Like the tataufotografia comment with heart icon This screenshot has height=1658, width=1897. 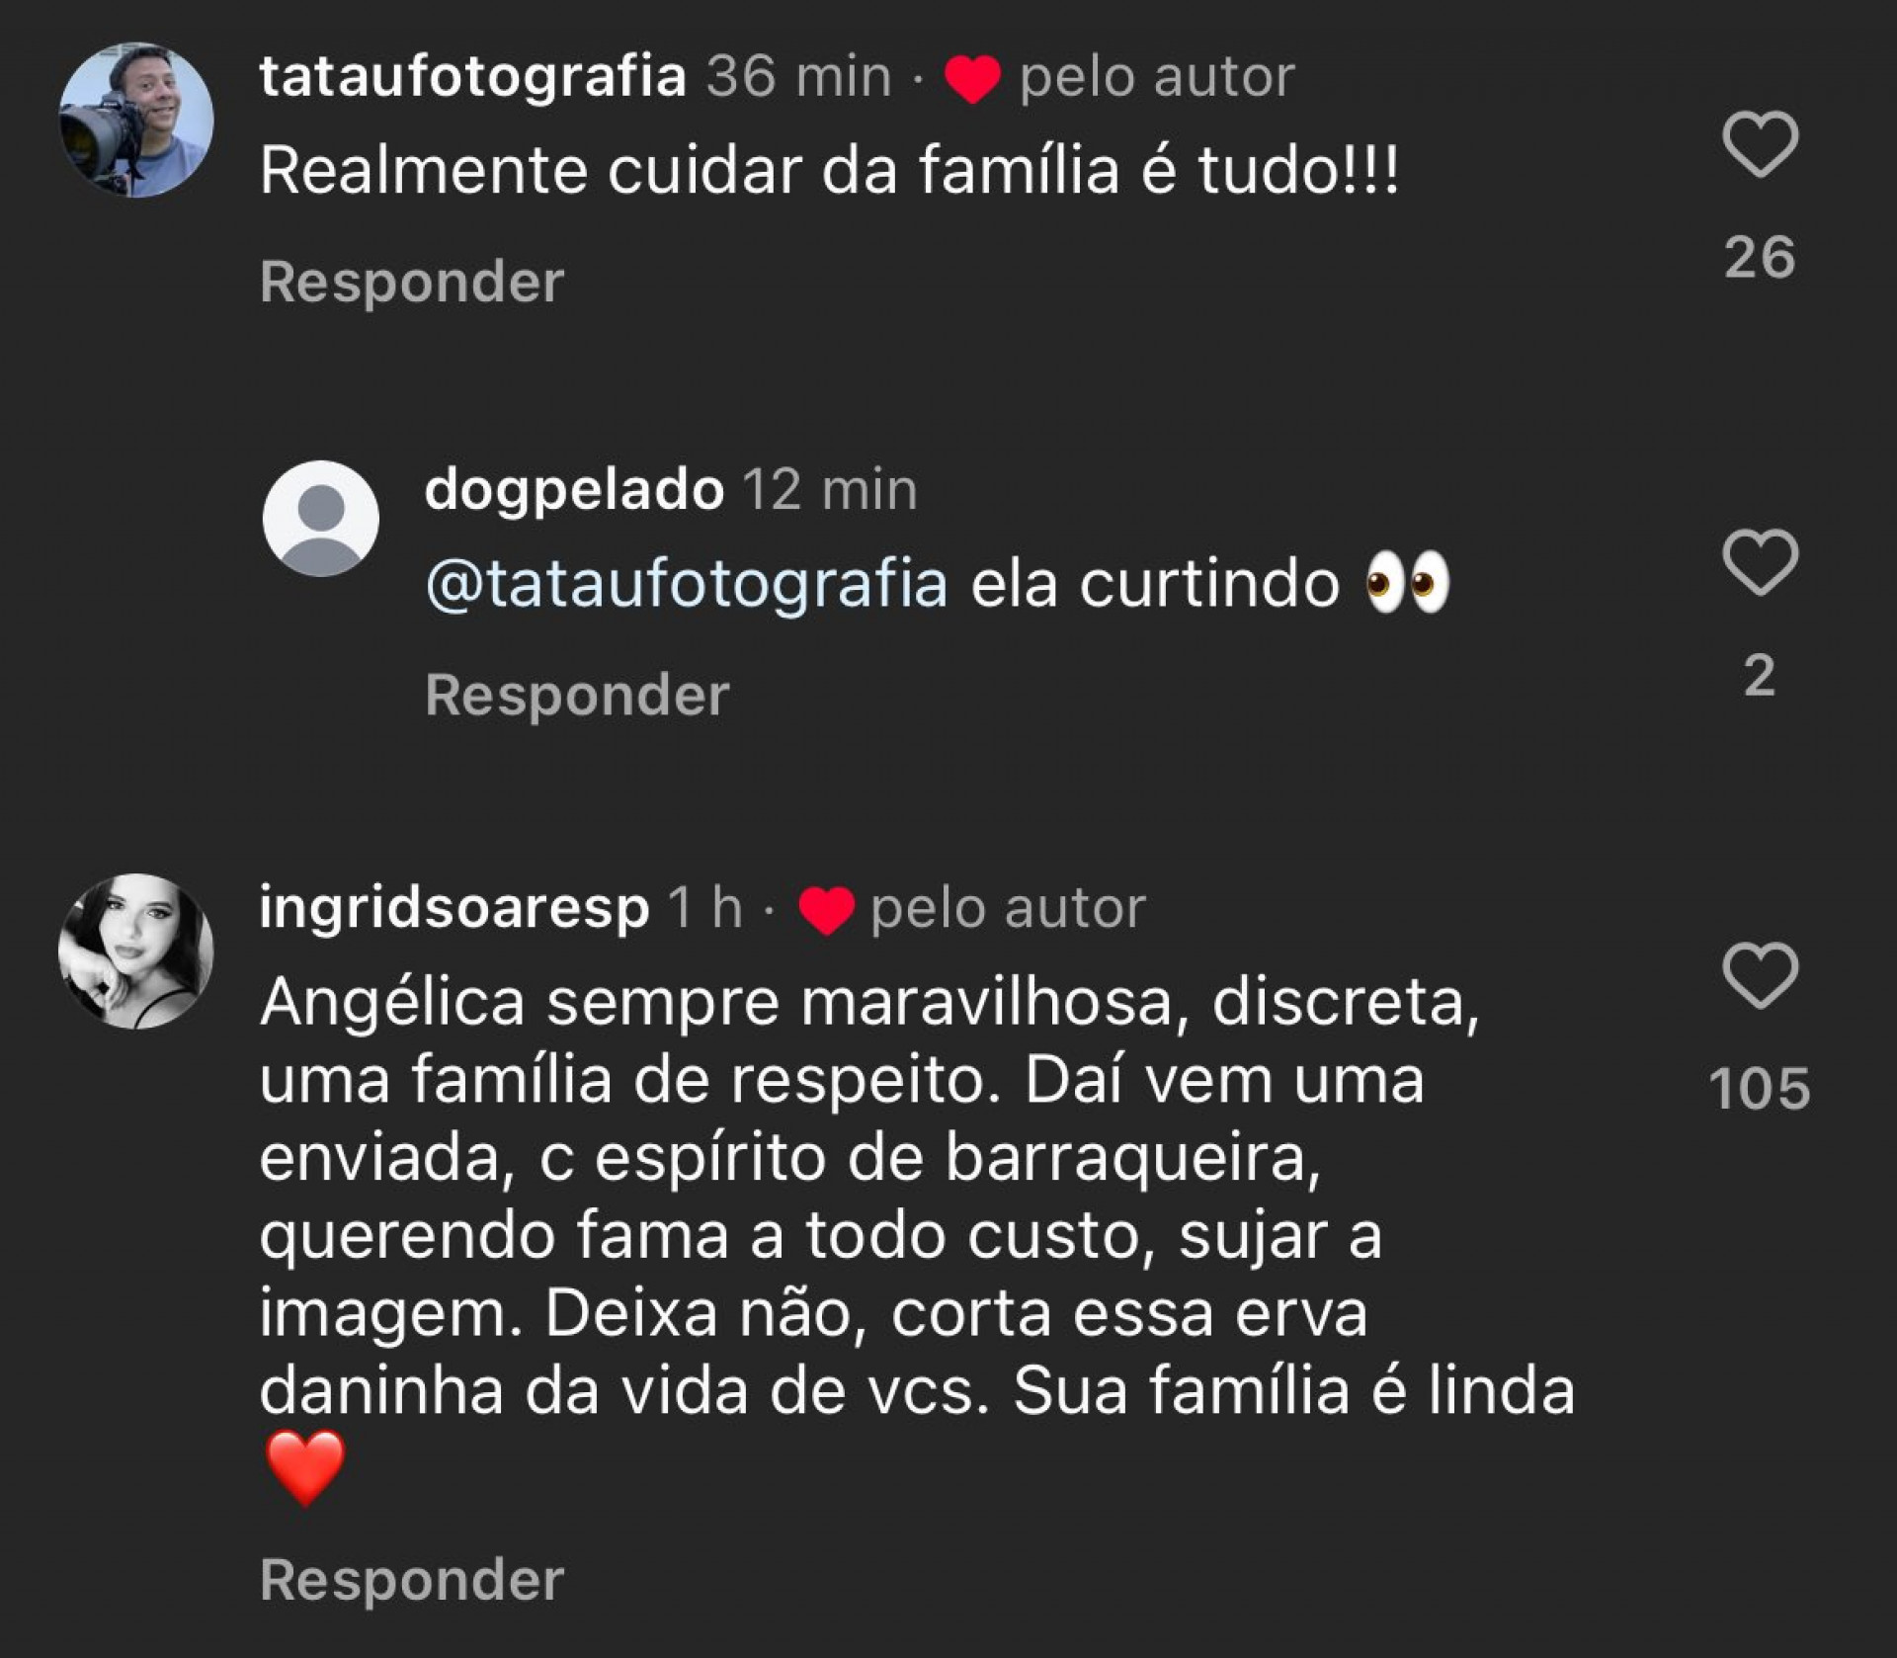(1760, 144)
